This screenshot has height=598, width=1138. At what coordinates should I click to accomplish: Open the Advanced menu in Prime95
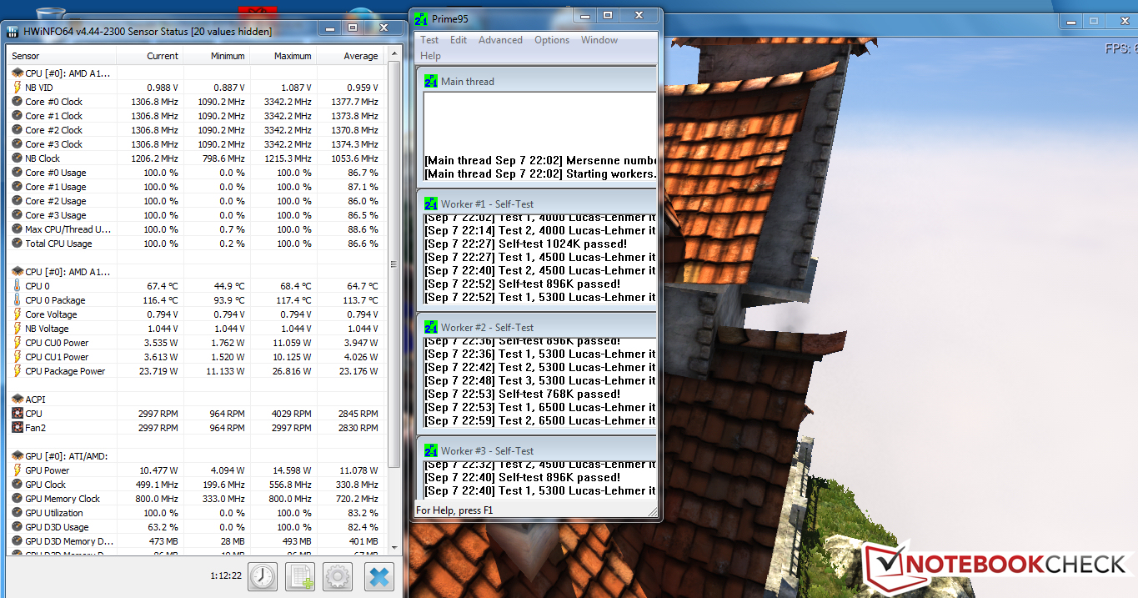click(x=500, y=40)
